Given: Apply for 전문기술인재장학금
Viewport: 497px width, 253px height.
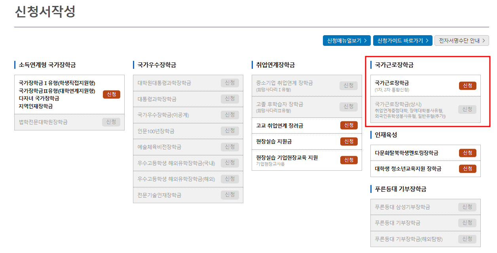Looking at the screenshot, I should point(230,194).
